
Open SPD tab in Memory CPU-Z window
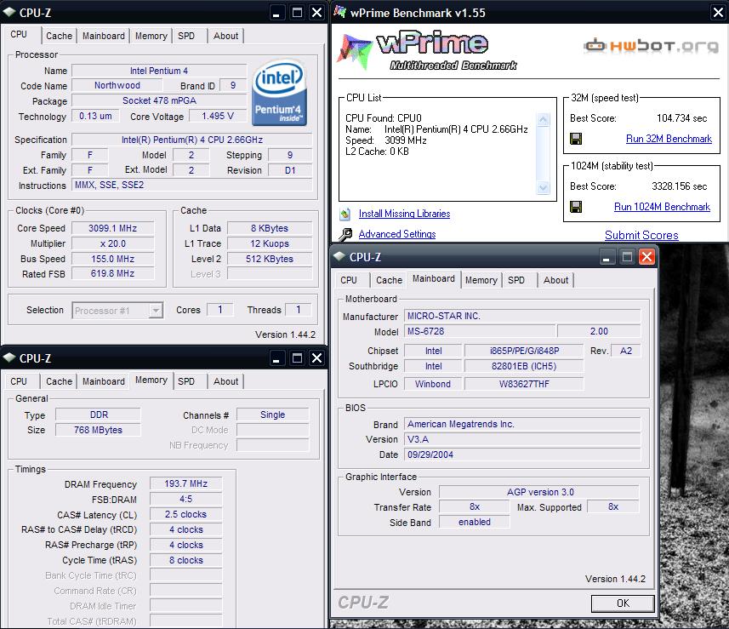coord(186,381)
